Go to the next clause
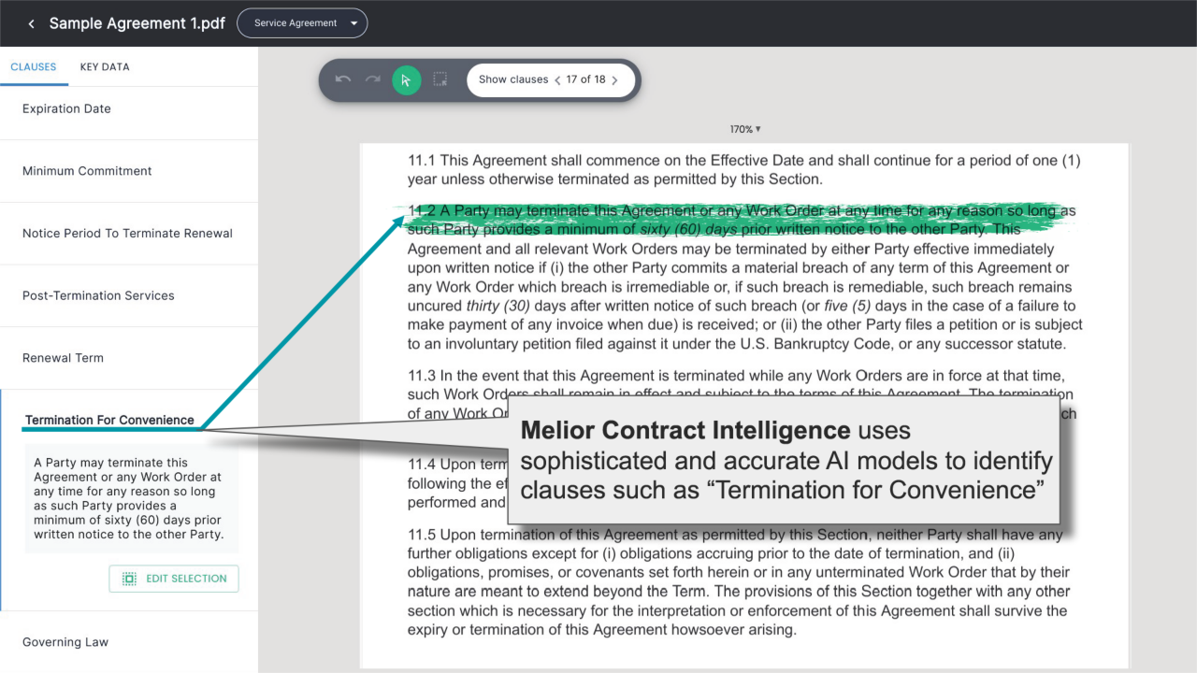This screenshot has height=673, width=1197. [614, 80]
